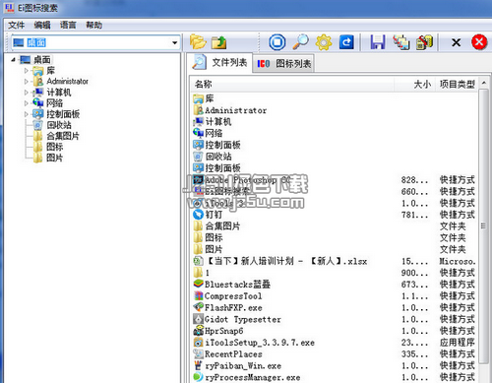Click the black X delete icon

click(x=456, y=42)
